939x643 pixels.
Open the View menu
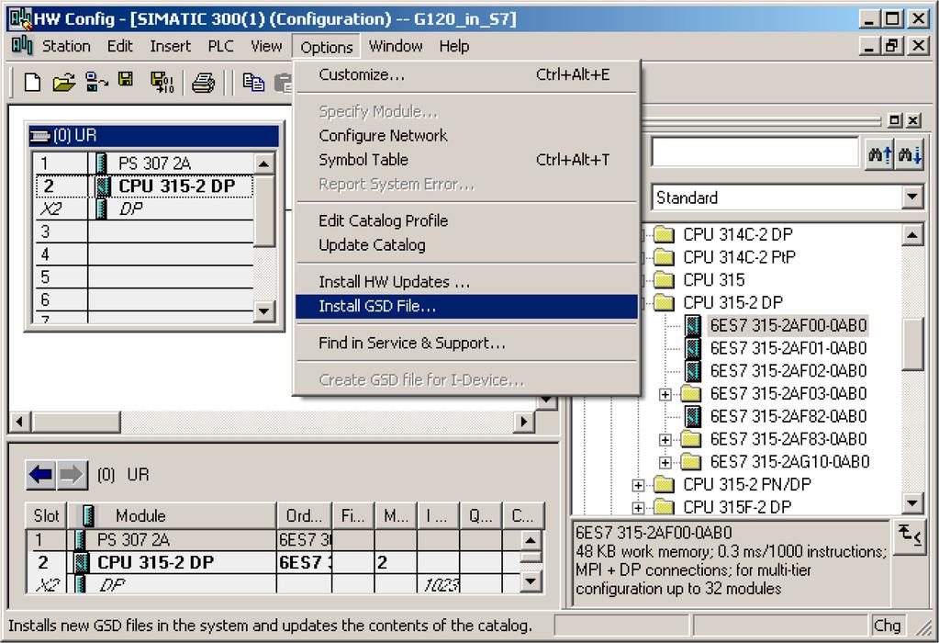pos(266,46)
